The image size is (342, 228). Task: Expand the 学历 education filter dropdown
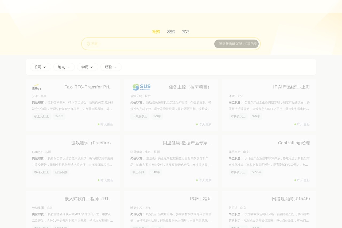tap(87, 67)
